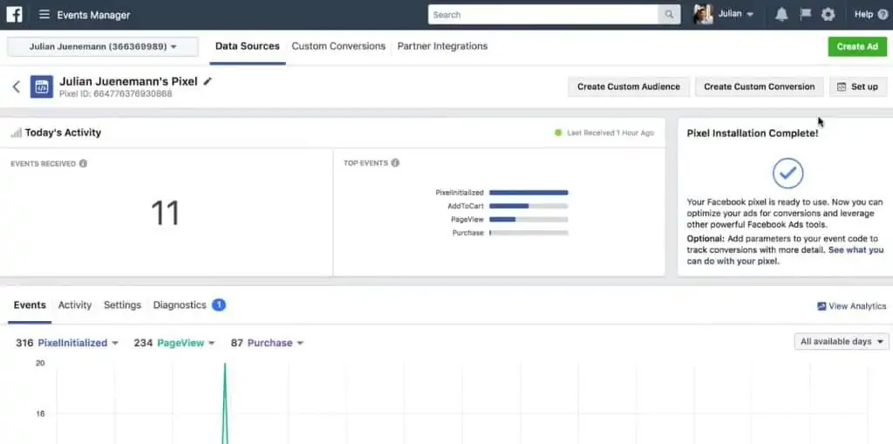
Task: Click the Purchase progress bar
Action: coord(528,233)
